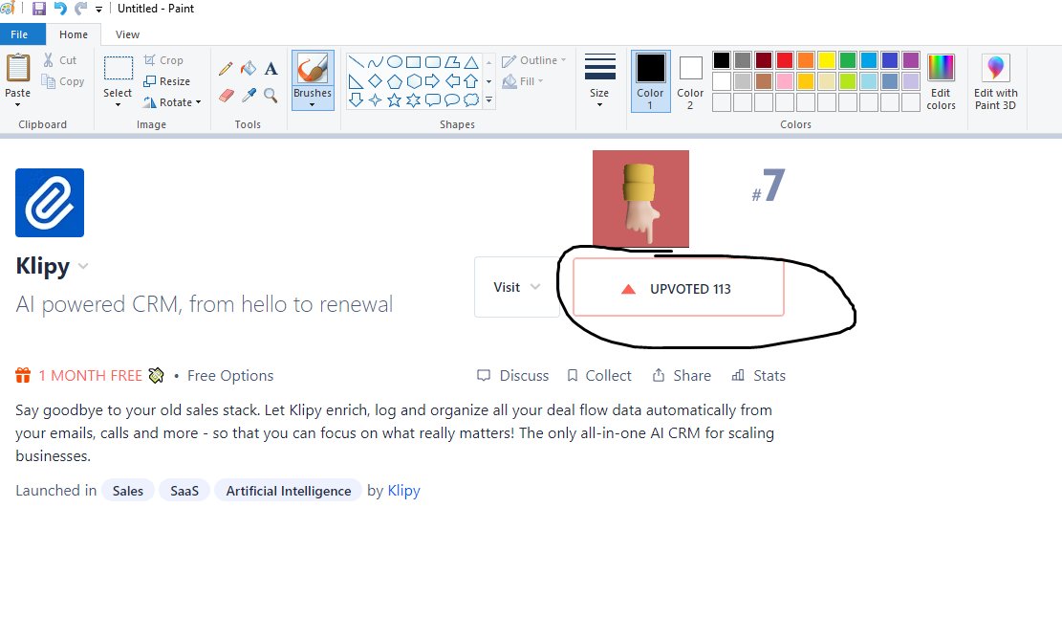Click the Resize button
1062x618 pixels.
166,81
